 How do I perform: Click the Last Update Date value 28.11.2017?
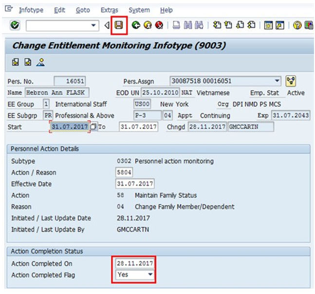[x=133, y=218]
